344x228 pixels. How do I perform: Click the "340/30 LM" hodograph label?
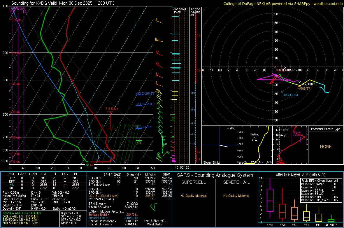click(x=290, y=95)
